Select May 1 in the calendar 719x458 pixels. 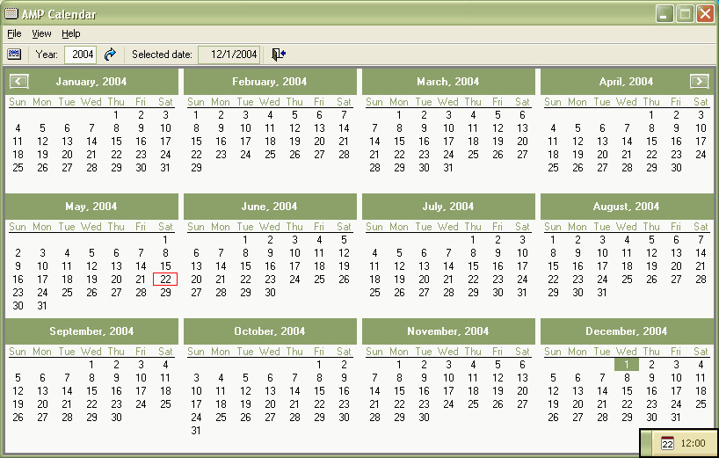165,240
